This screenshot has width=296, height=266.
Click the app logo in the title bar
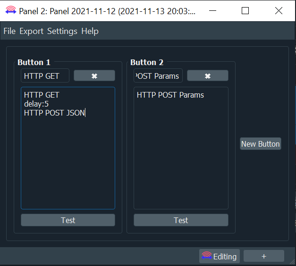click(11, 10)
